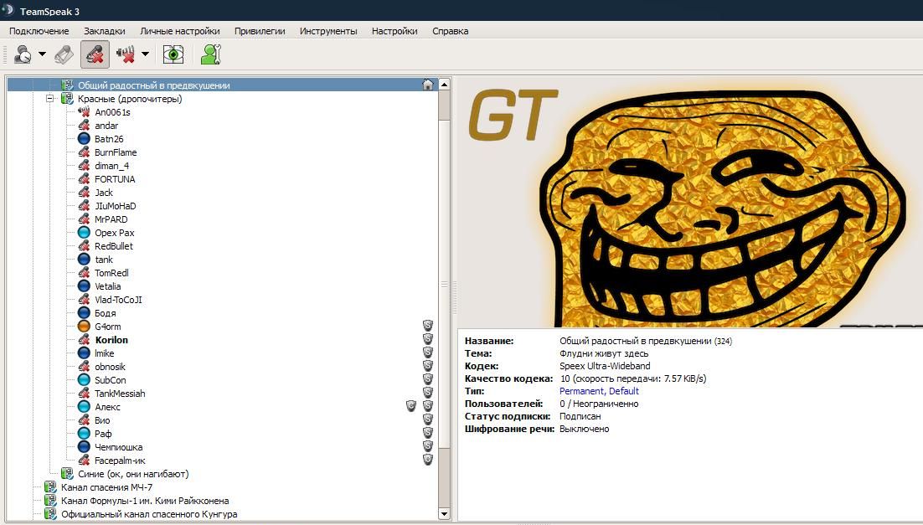Click the Permanent, Default channel type link
Viewport: 923px width, 525px height.
[599, 391]
